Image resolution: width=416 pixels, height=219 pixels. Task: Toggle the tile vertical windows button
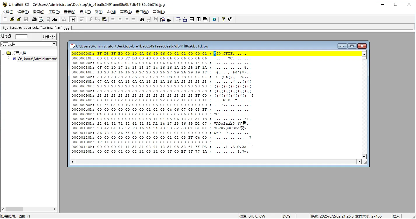pyautogui.click(x=198, y=19)
